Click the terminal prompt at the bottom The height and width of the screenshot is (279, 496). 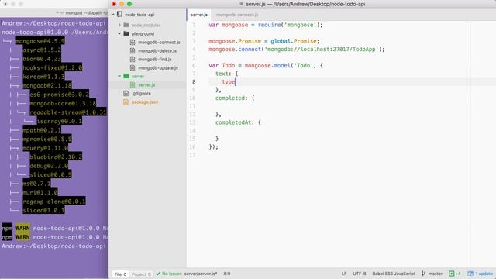[53, 246]
